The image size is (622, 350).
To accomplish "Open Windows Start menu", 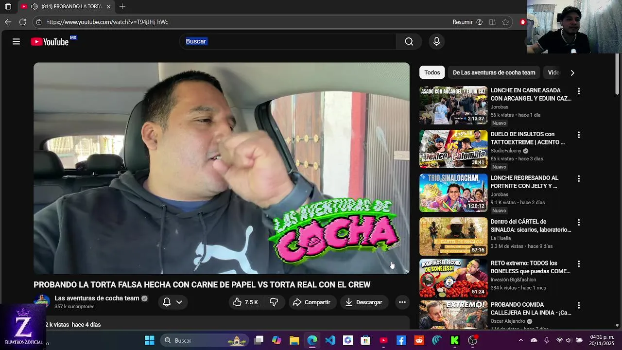I will (x=149, y=340).
